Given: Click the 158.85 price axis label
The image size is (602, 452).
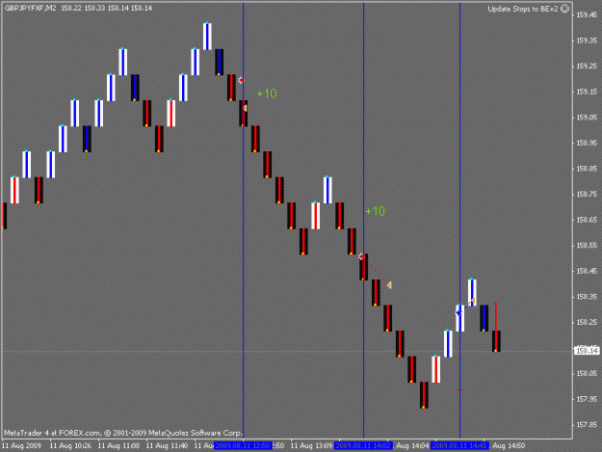Looking at the screenshot, I should 587,169.
